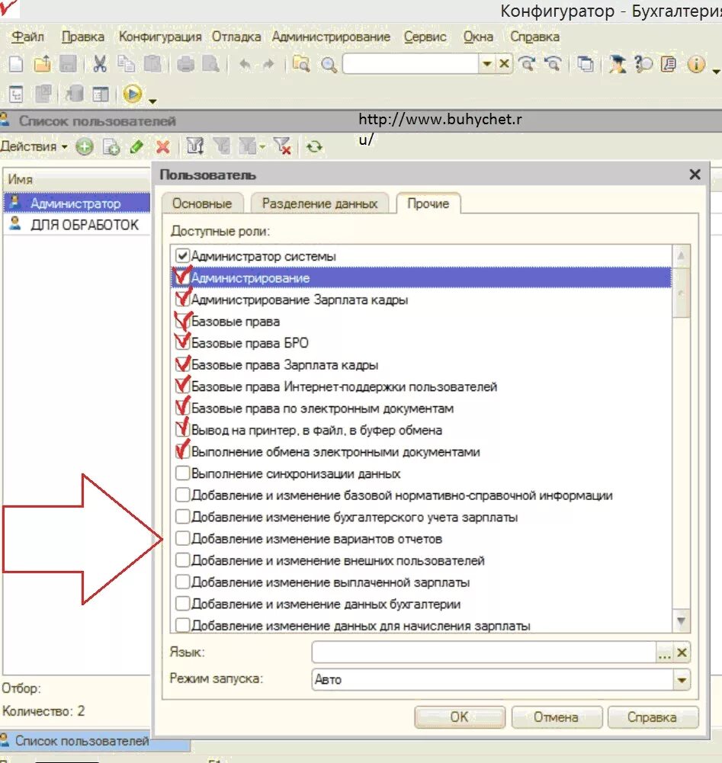Delete the user with the red cross icon
The height and width of the screenshot is (763, 722).
[163, 146]
